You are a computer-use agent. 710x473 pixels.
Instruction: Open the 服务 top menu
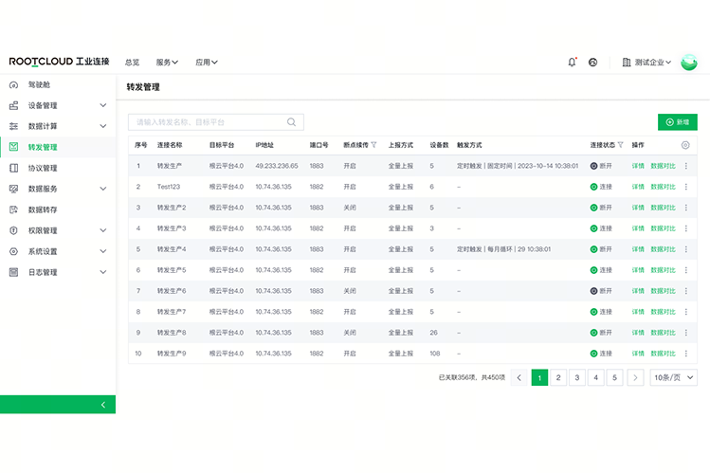pyautogui.click(x=167, y=63)
